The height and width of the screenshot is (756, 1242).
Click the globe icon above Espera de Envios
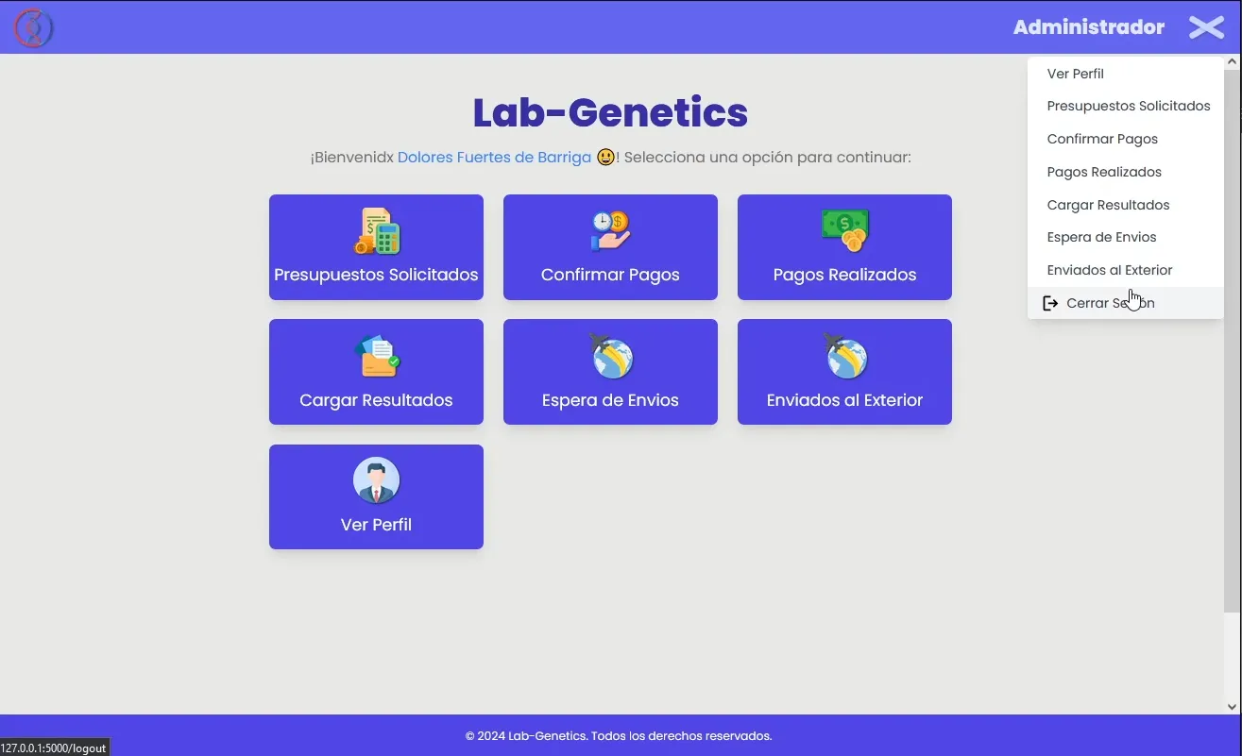610,356
